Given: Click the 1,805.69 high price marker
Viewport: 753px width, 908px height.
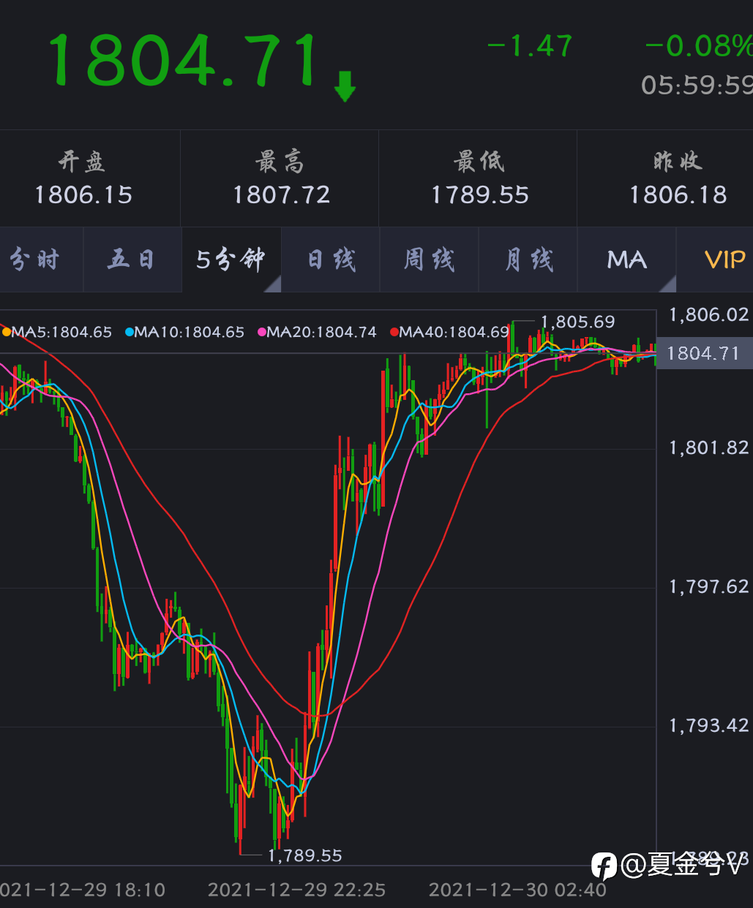Looking at the screenshot, I should (x=577, y=322).
